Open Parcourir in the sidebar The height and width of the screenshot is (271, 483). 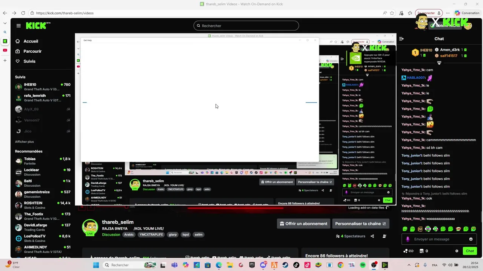28,51
